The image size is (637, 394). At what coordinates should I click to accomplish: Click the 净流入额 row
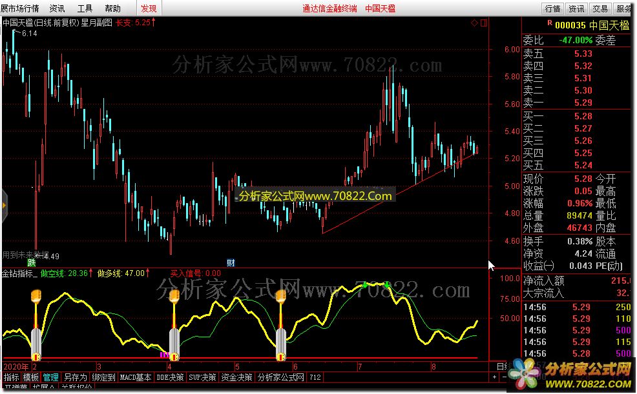point(576,281)
